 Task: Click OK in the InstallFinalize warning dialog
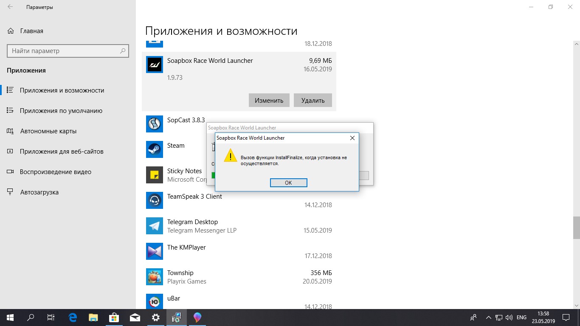[288, 183]
